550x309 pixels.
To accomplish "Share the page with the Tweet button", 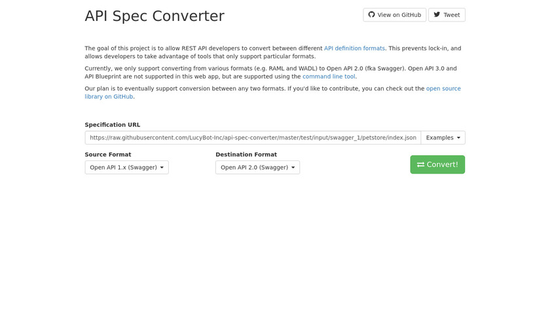I will (447, 15).
